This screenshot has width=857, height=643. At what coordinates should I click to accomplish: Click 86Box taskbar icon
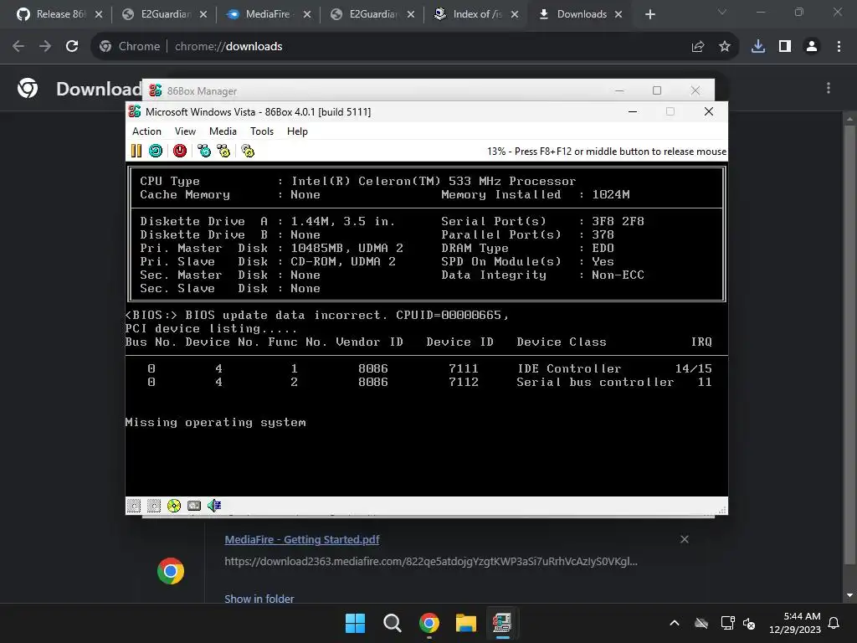coord(502,623)
